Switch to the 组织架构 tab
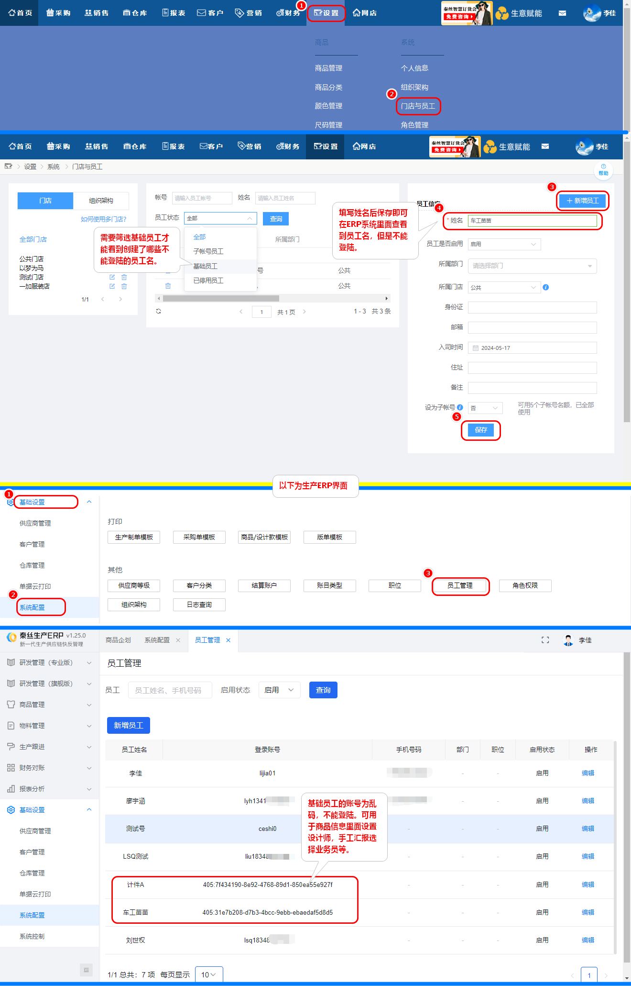631x986 pixels. (101, 201)
